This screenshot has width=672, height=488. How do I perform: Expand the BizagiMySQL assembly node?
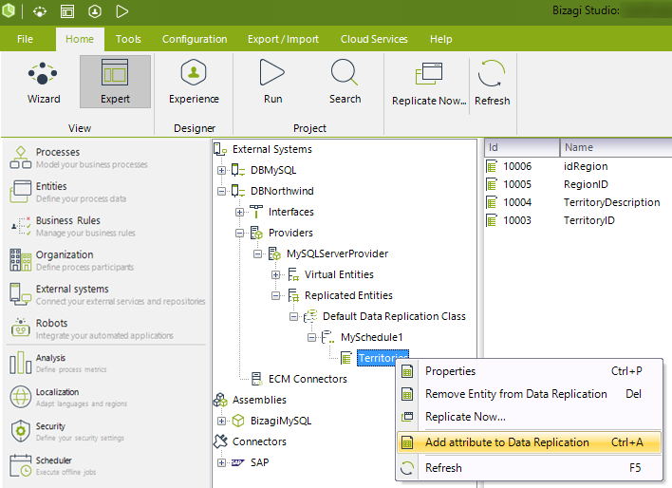point(221,422)
